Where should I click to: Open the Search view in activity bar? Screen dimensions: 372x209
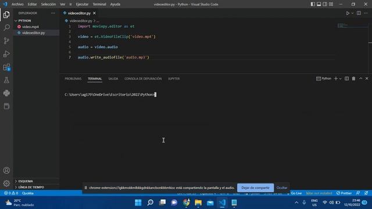coord(6,27)
